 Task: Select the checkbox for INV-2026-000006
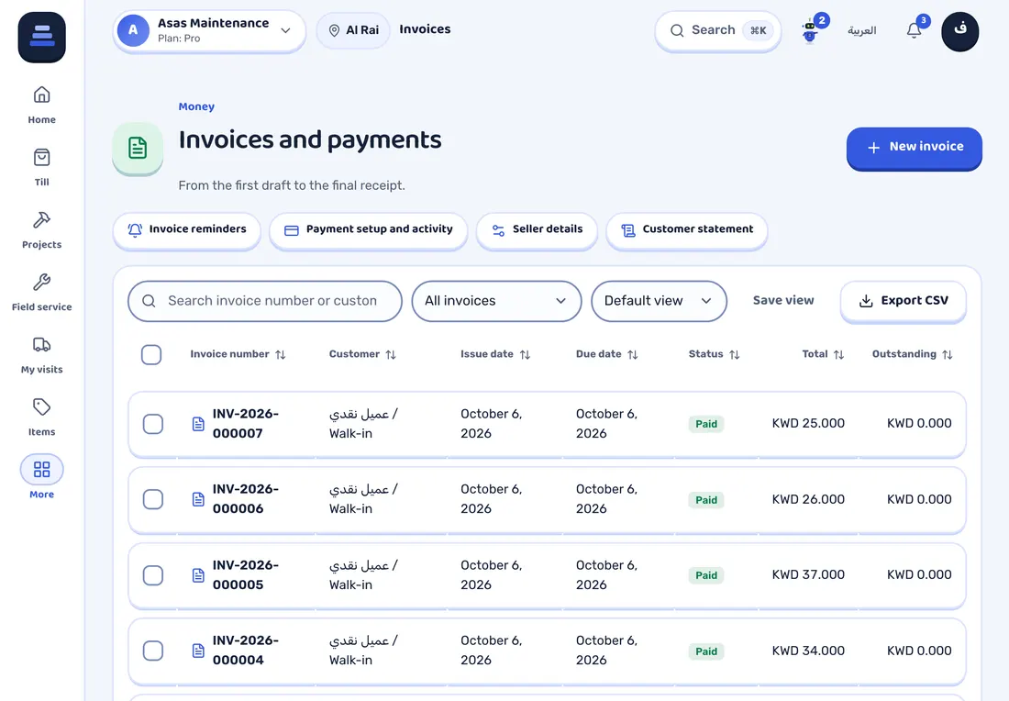coord(152,499)
